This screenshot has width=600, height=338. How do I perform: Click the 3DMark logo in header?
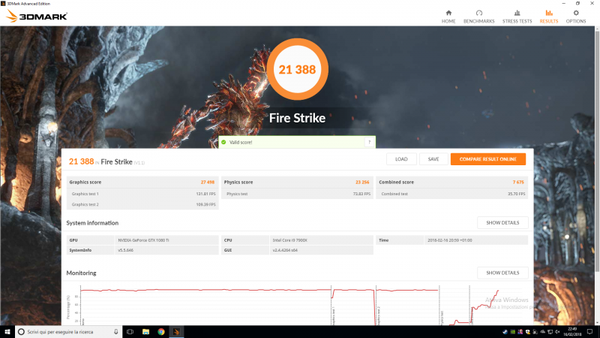(x=37, y=16)
